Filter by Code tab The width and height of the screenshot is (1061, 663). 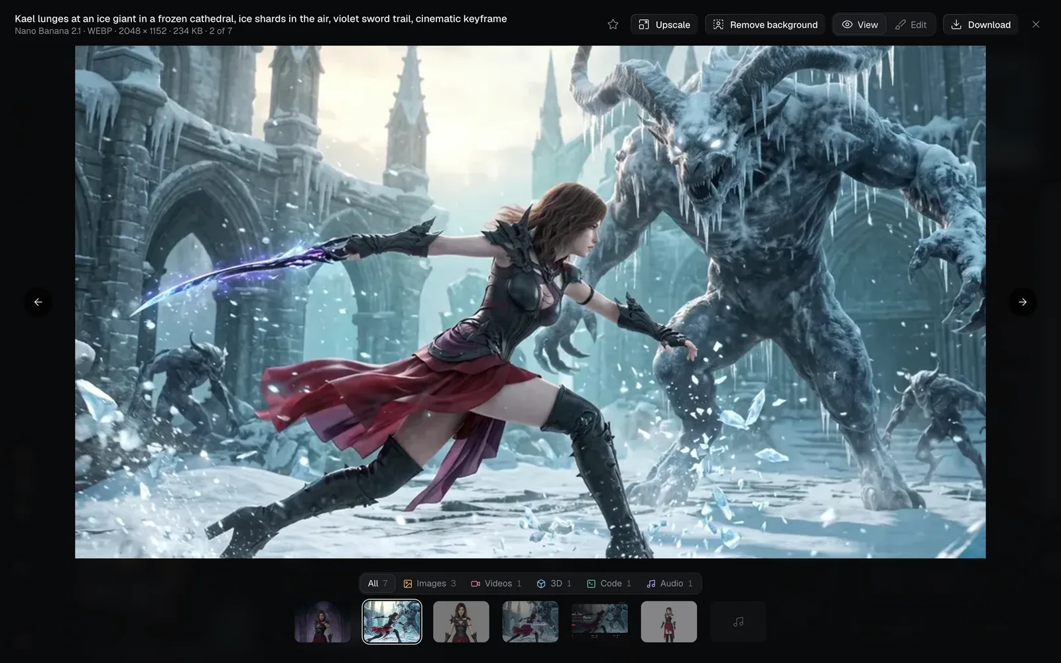[609, 583]
